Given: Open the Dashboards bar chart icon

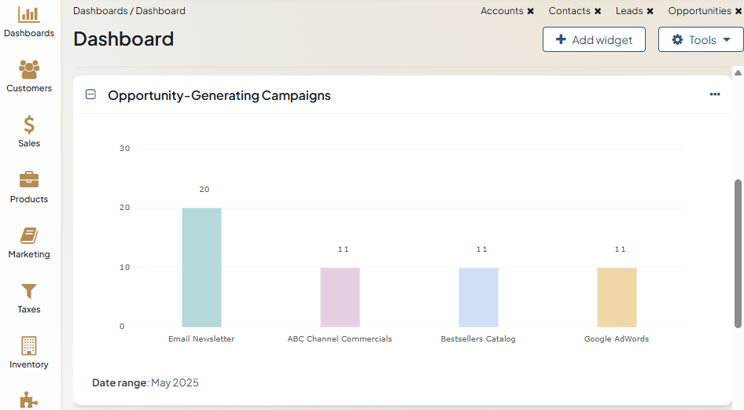Looking at the screenshot, I should (29, 14).
